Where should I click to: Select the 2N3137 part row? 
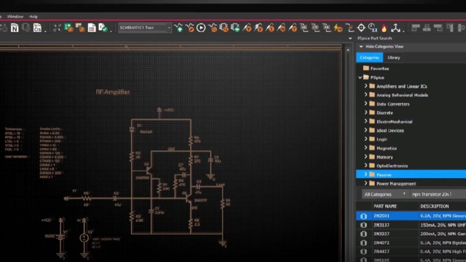tap(382, 225)
